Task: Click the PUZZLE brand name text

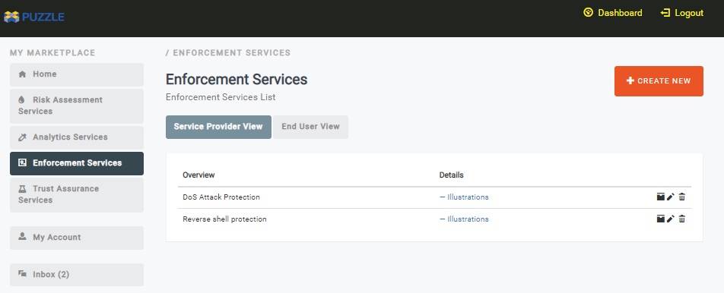Action: 43,17
